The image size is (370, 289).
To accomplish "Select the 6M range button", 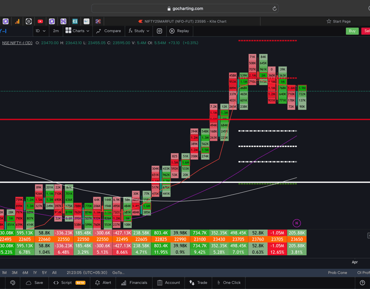I will coord(25,273).
